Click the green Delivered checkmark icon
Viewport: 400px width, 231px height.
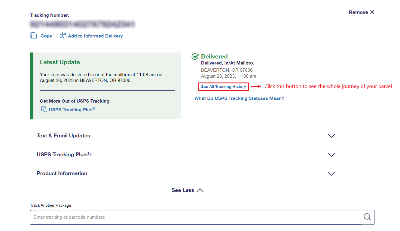point(195,56)
